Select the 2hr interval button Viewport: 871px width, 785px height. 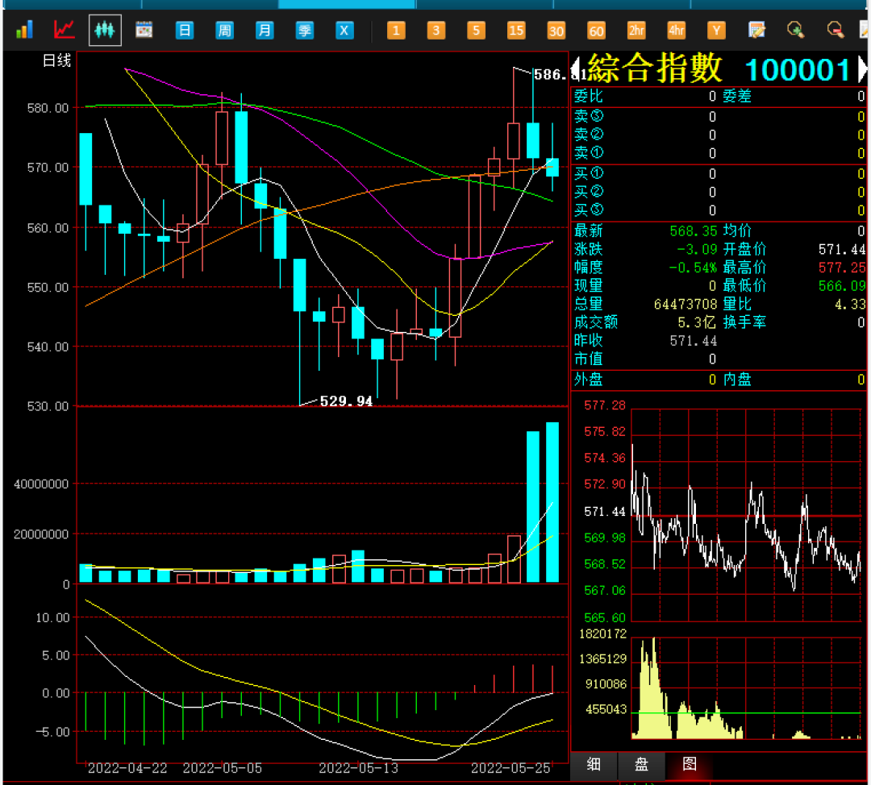point(636,30)
